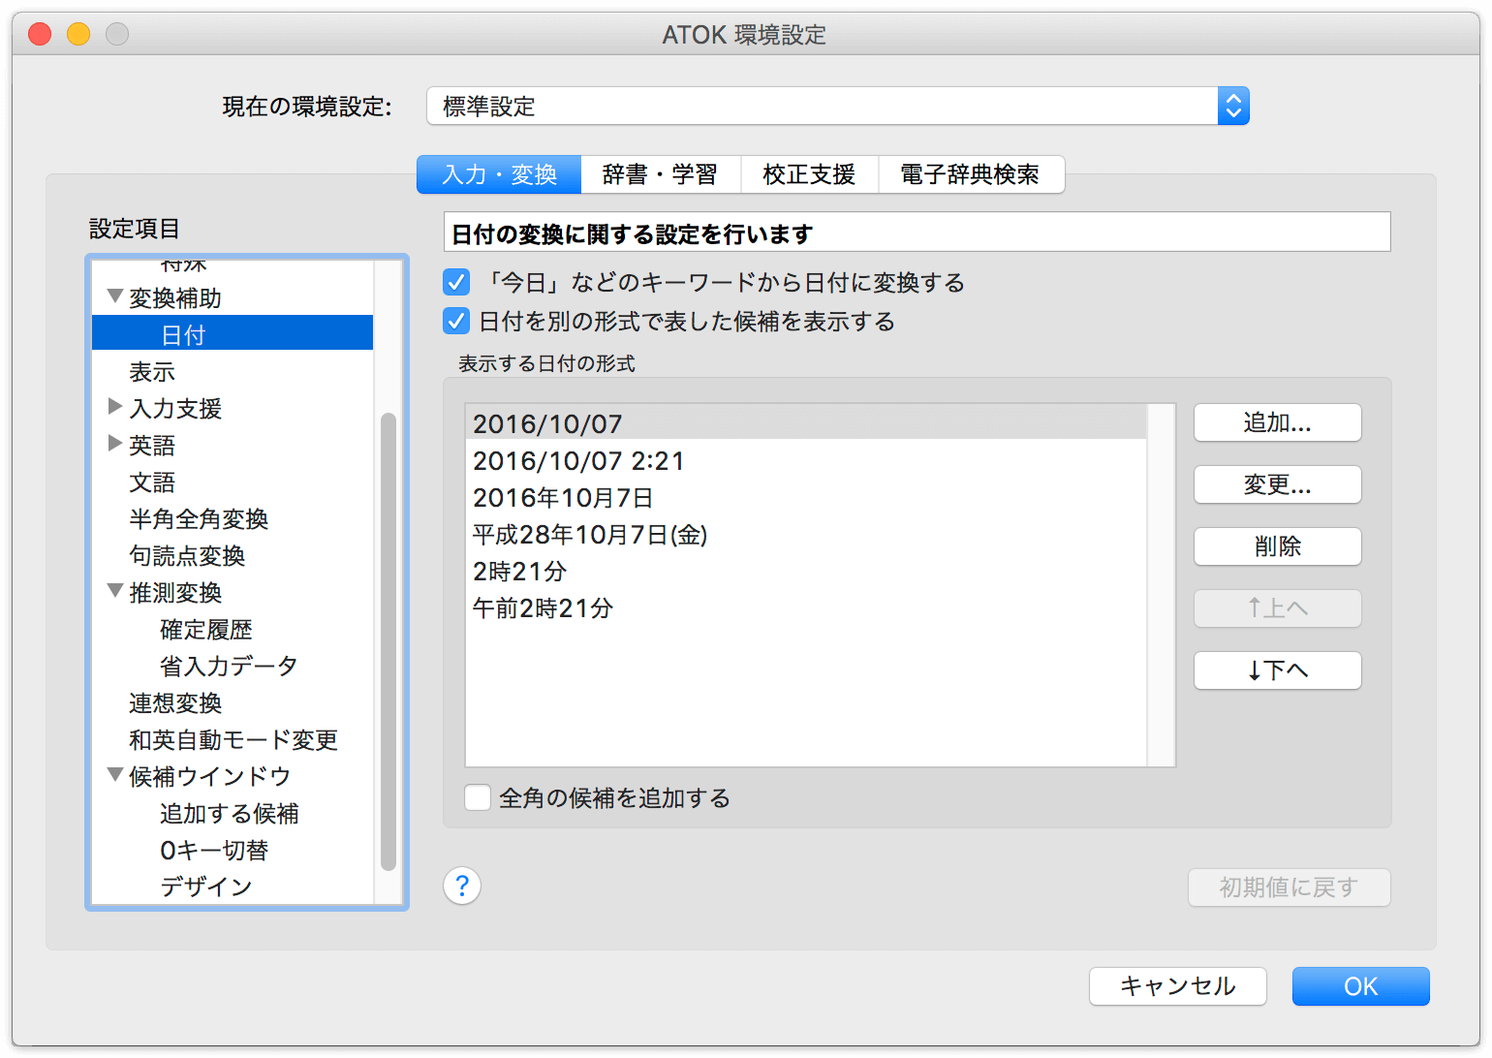Open the 現在の環境設定 dropdown
1492x1058 pixels.
coord(837,106)
